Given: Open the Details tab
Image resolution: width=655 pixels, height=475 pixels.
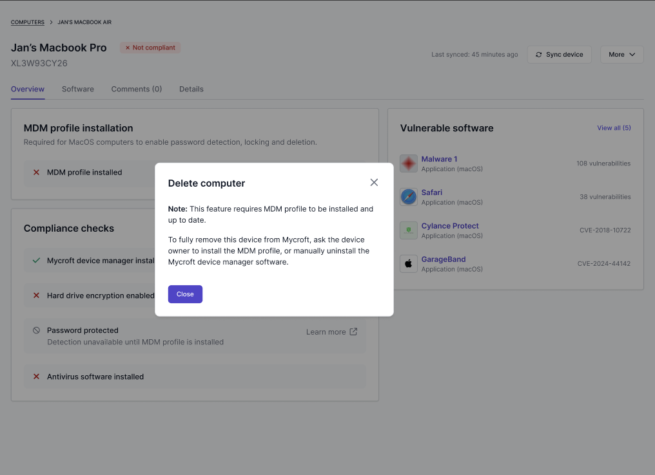Looking at the screenshot, I should click(191, 89).
